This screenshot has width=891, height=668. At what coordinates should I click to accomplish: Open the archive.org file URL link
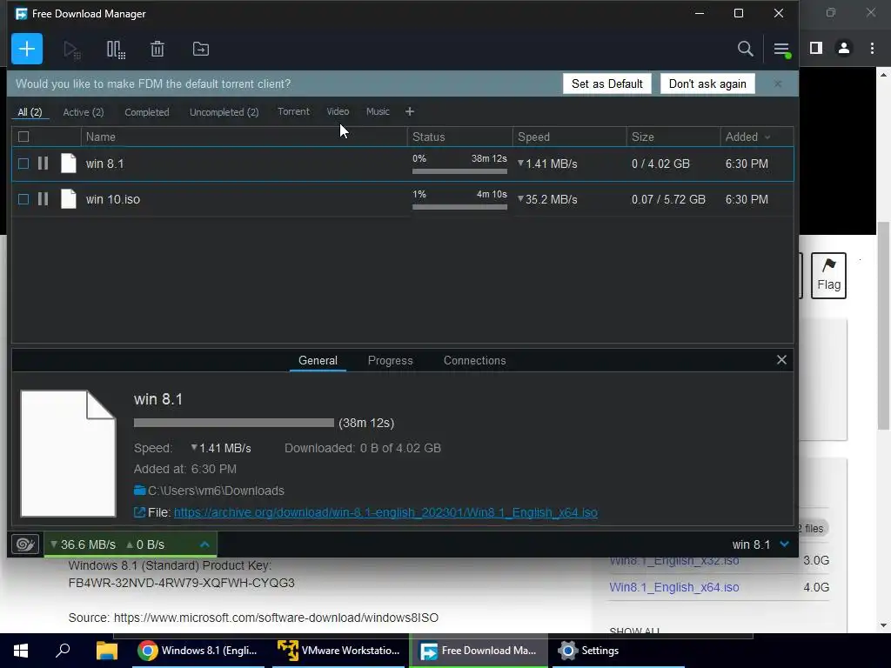click(x=385, y=512)
